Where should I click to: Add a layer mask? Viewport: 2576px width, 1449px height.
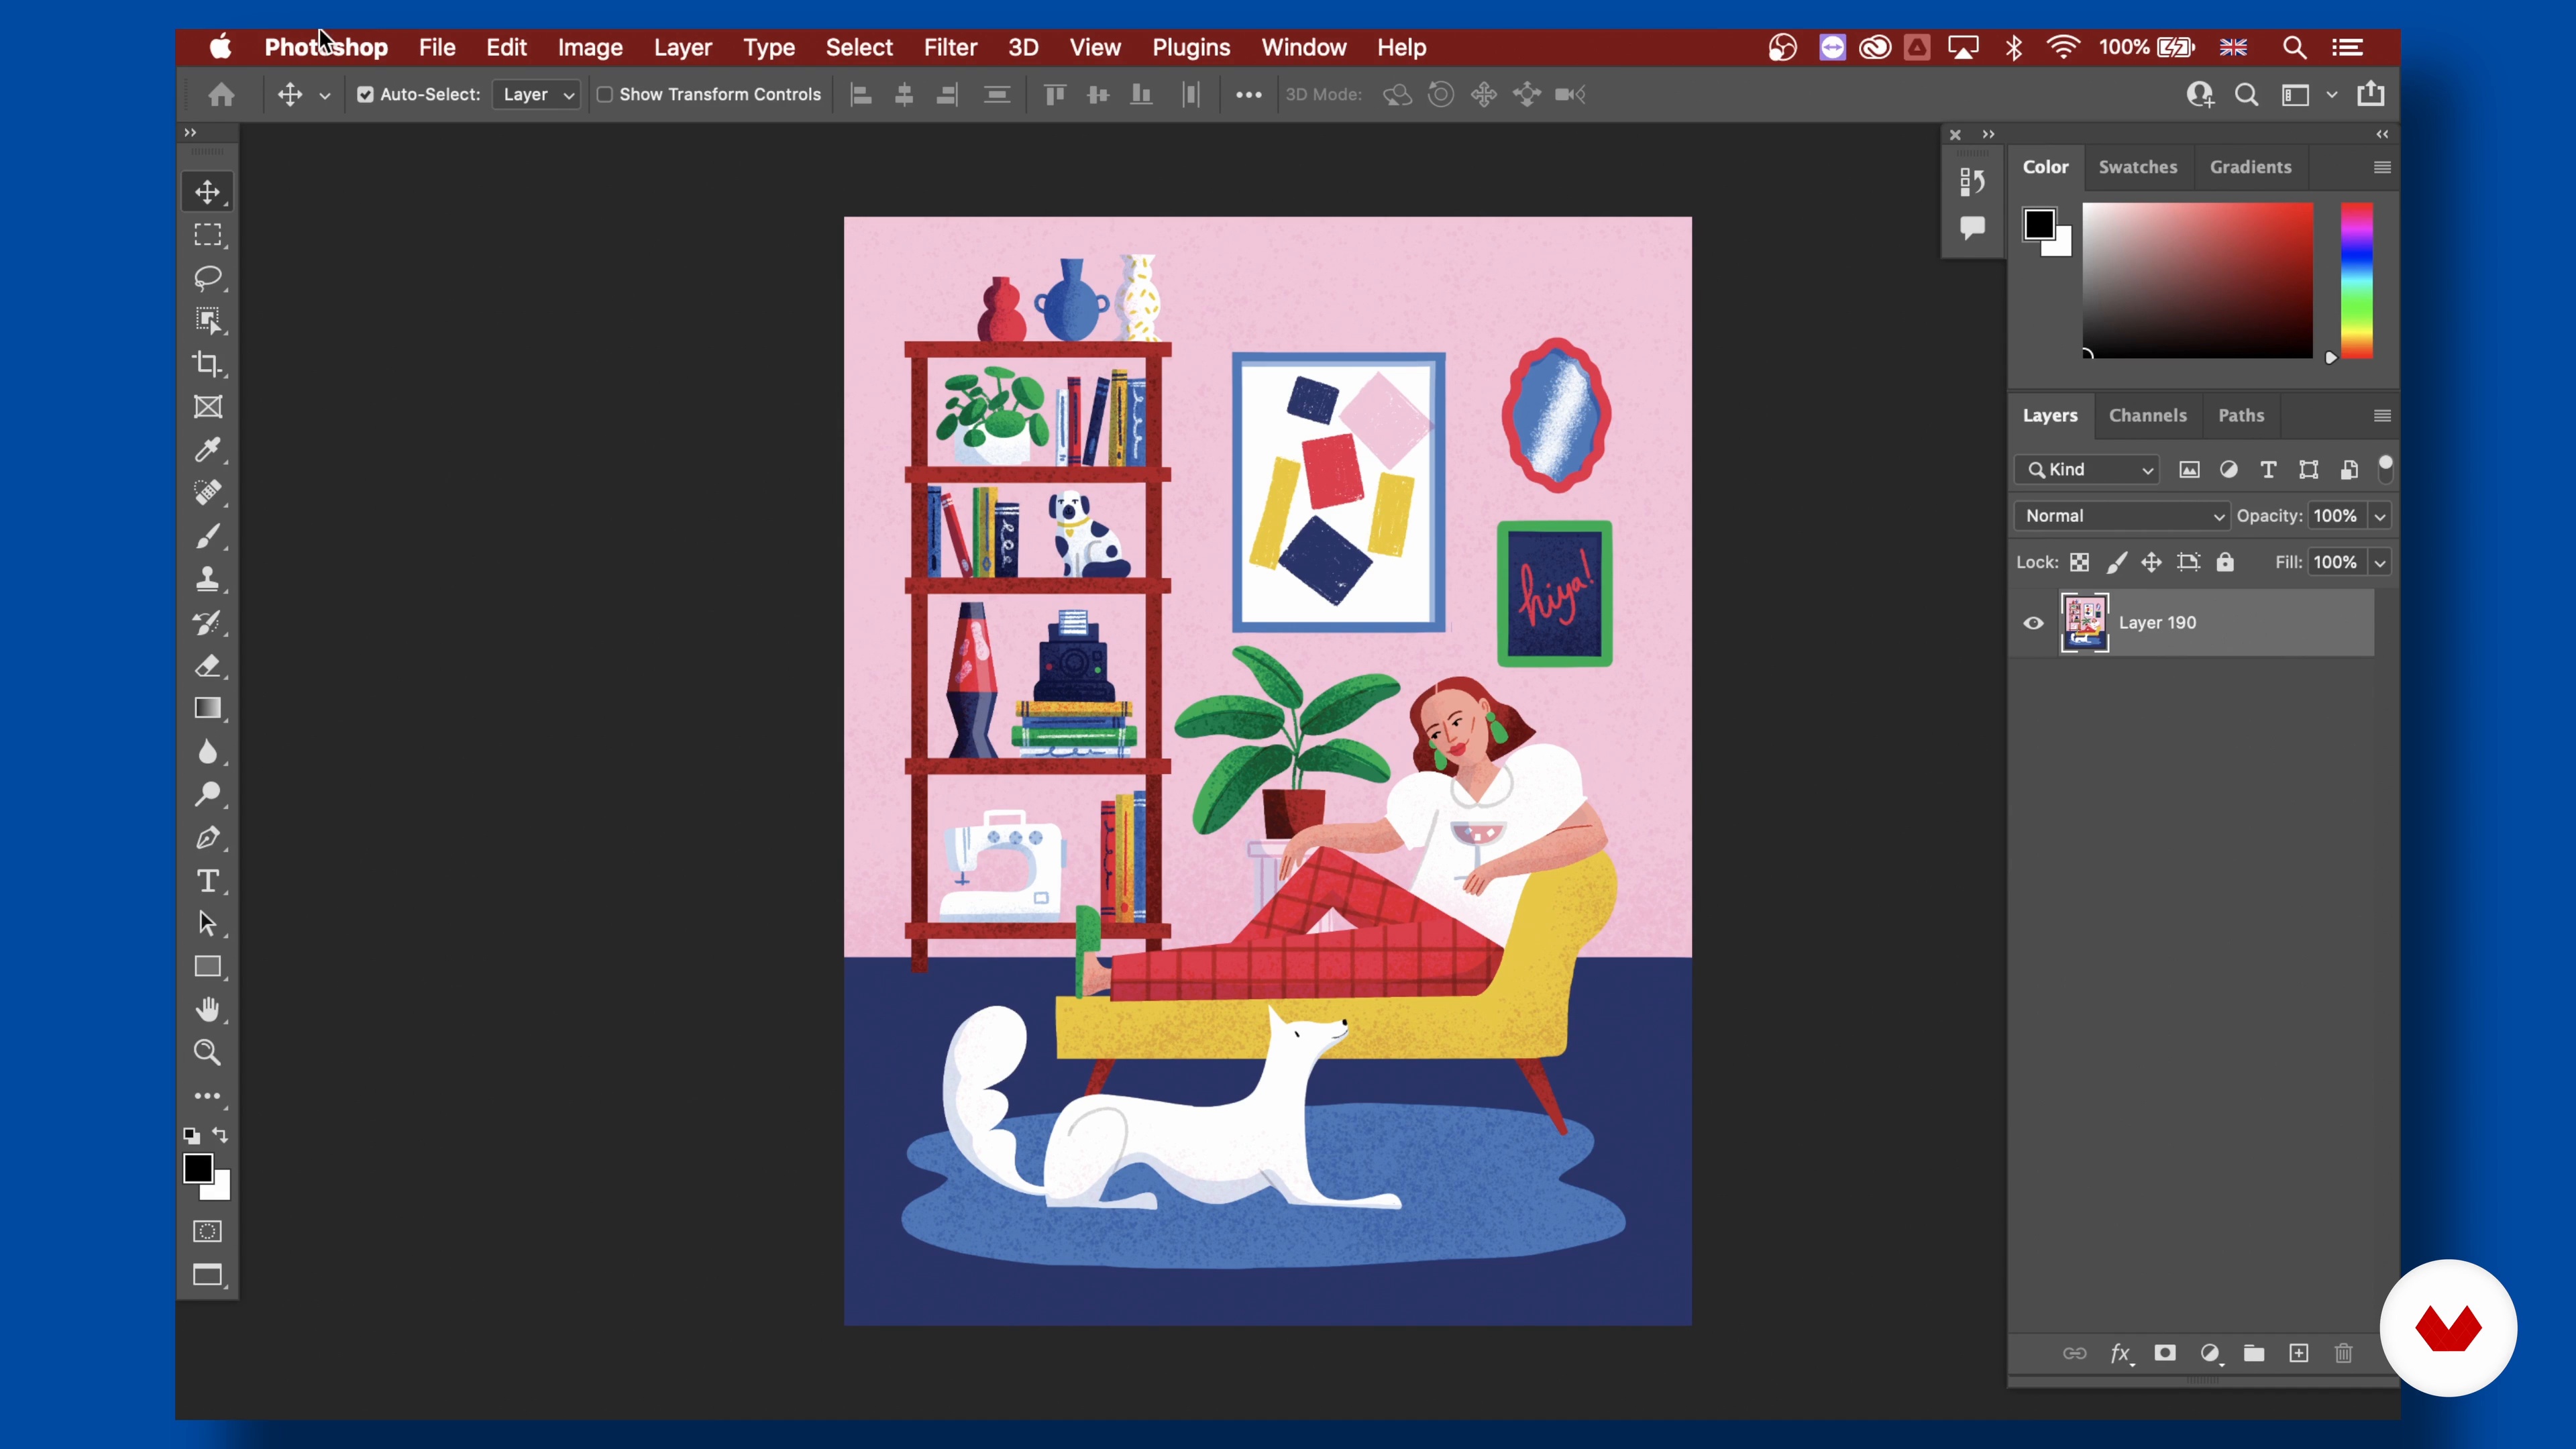coord(2165,1354)
